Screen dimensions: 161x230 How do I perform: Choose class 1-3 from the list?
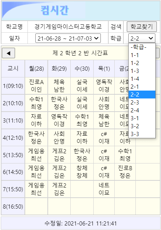[x=142, y=71]
